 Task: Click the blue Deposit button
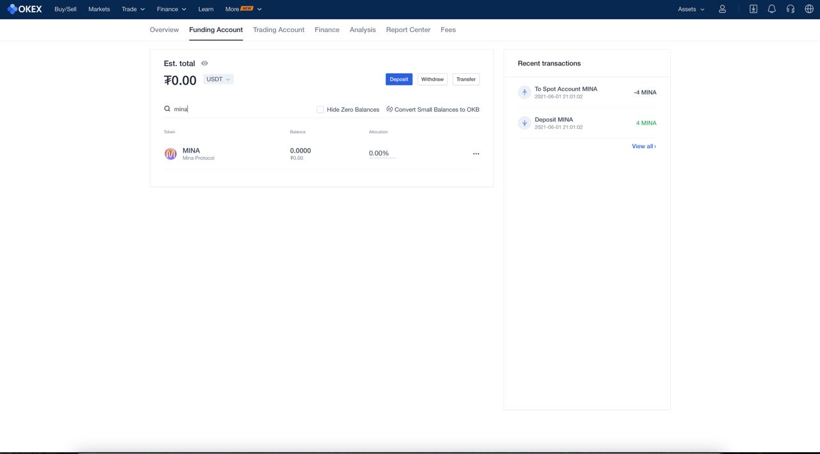[x=399, y=80]
